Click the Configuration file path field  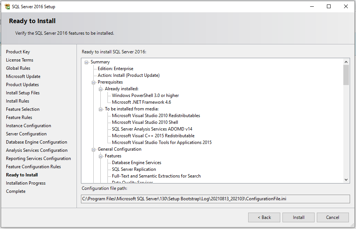click(215, 199)
